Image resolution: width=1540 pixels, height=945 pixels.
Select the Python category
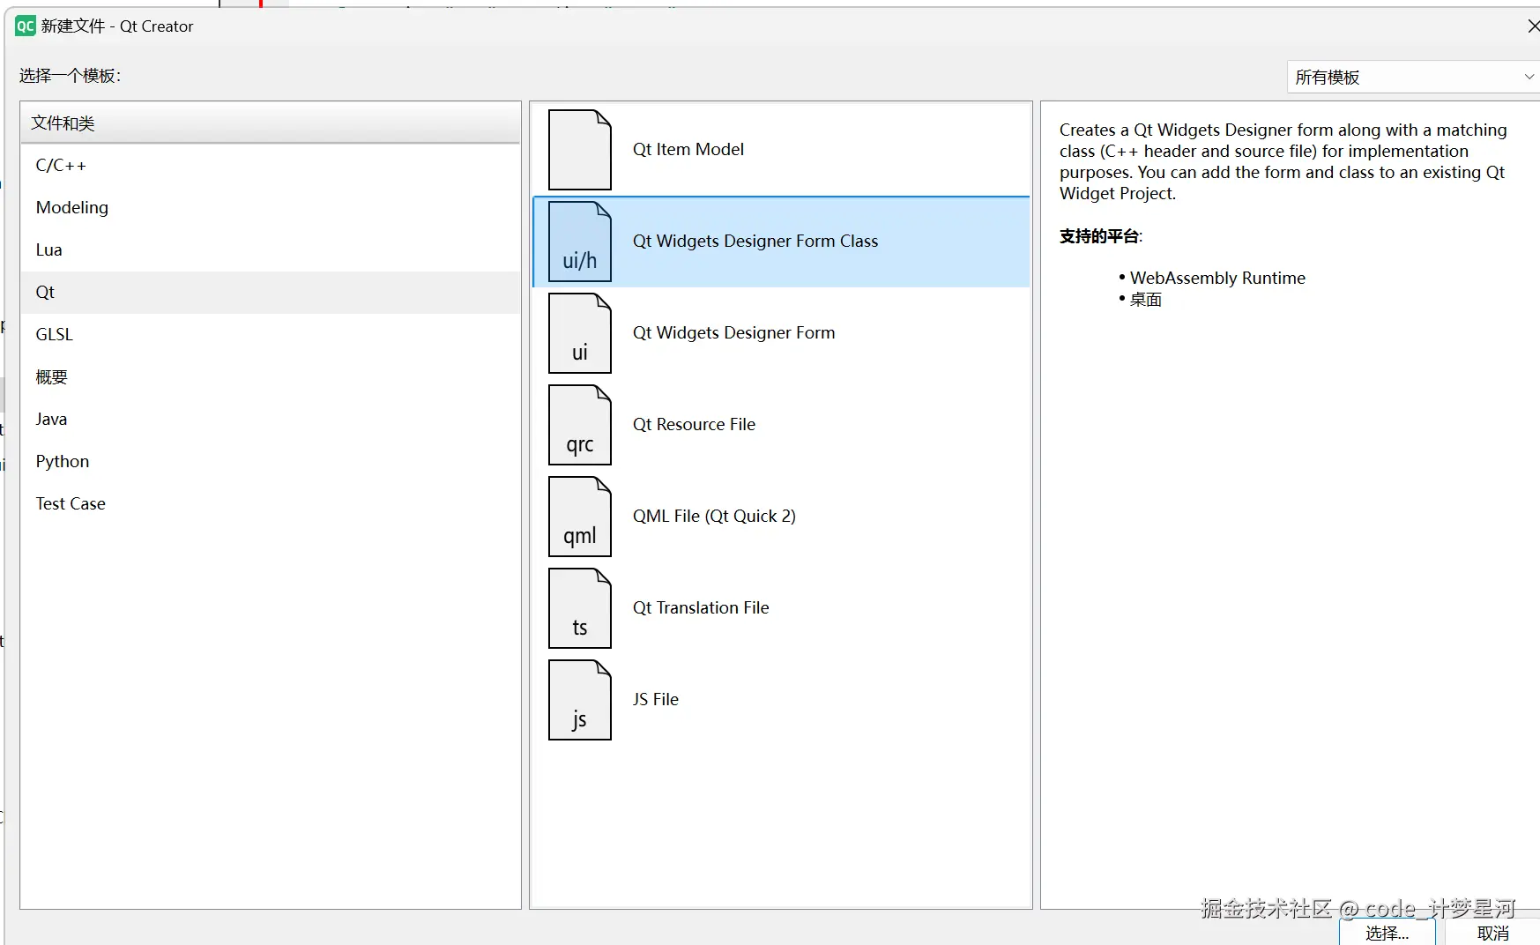(270, 461)
